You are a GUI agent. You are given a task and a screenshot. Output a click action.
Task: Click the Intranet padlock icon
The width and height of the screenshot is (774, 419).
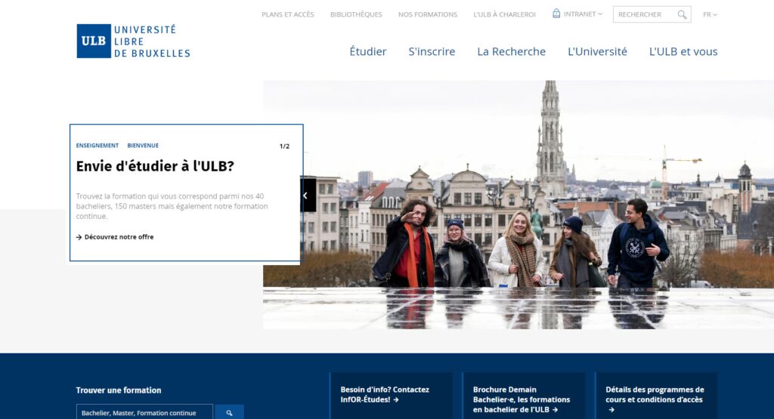coord(556,14)
